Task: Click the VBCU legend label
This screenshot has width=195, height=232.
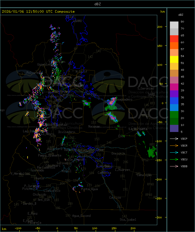Action: click(x=184, y=159)
